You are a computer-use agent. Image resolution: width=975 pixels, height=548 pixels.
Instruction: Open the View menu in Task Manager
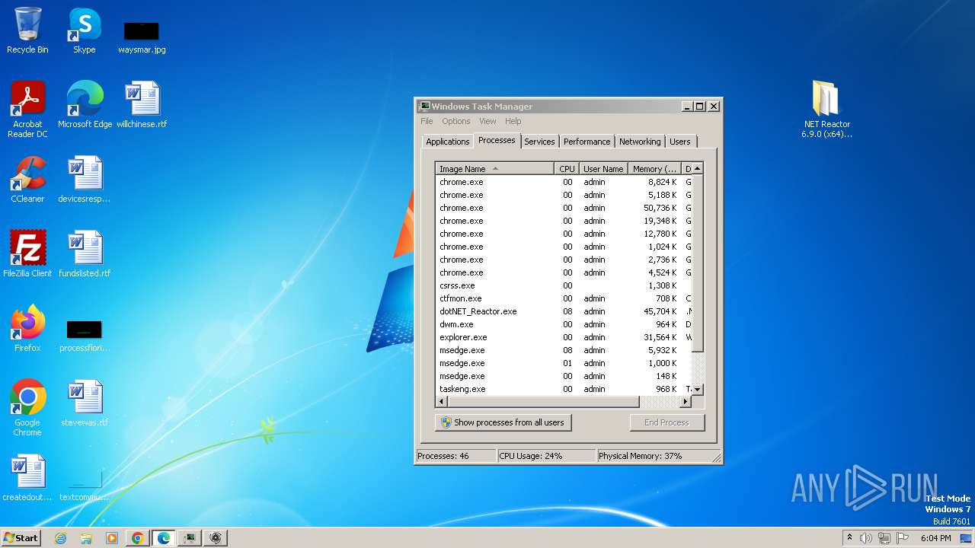click(x=487, y=121)
